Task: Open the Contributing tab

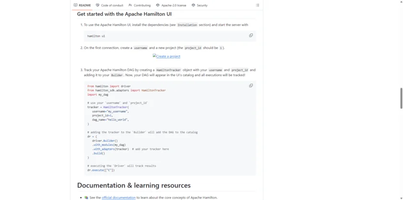Action: 140,5
